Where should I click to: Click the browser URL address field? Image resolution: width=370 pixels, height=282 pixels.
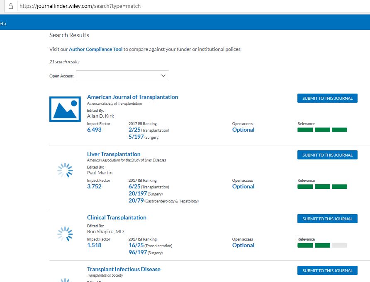point(193,6)
